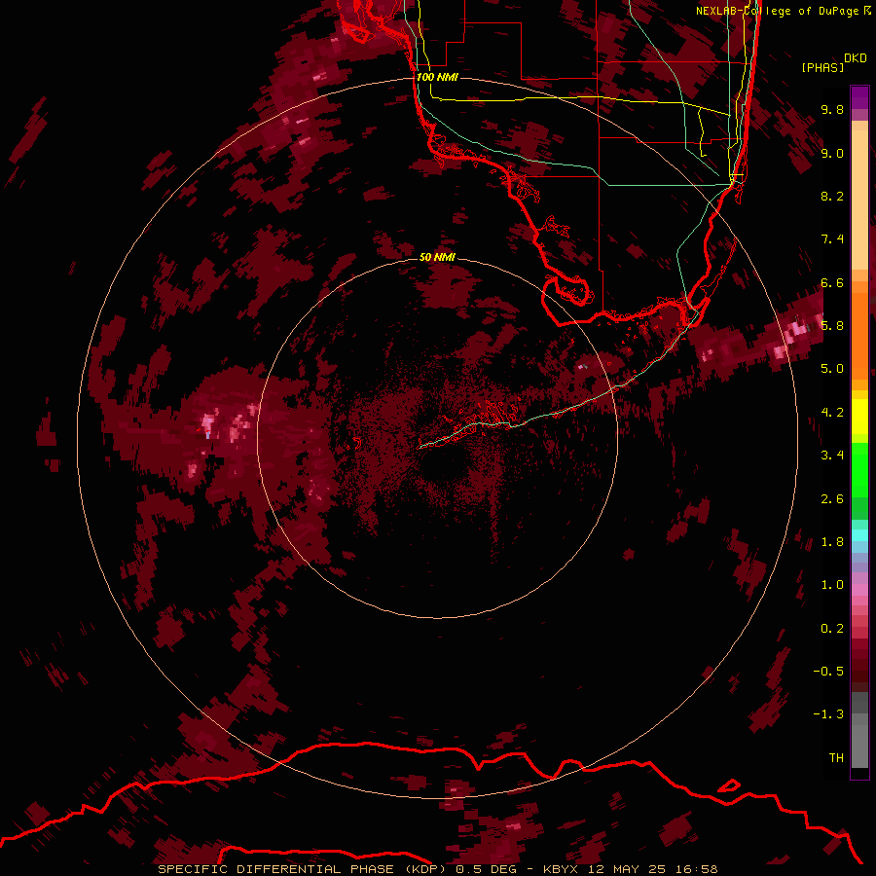Pick the yellow band of the color bar

point(859,417)
